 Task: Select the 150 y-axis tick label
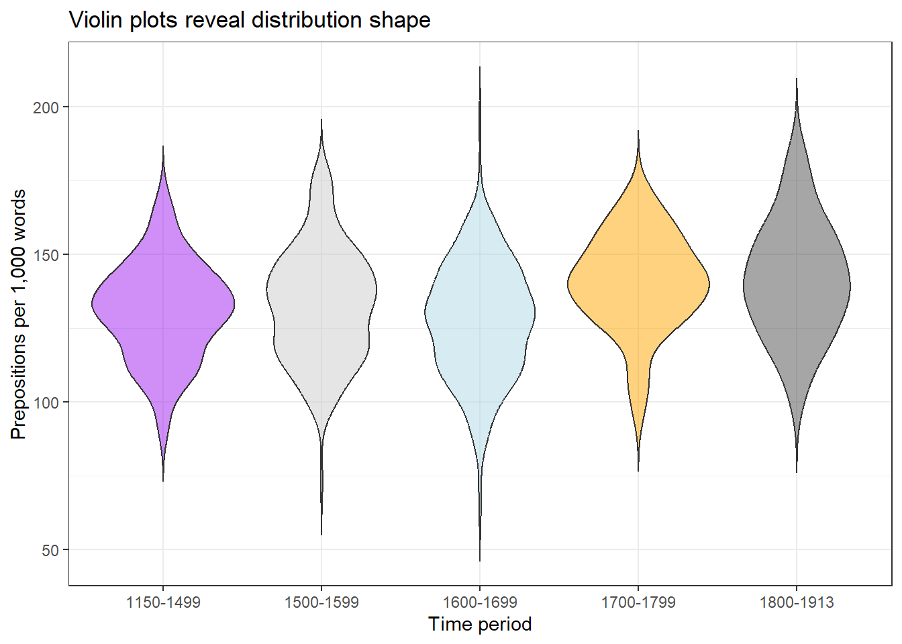click(x=46, y=255)
